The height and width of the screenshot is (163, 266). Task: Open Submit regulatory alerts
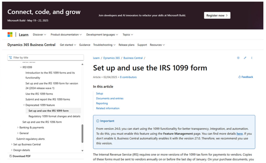[31, 139]
